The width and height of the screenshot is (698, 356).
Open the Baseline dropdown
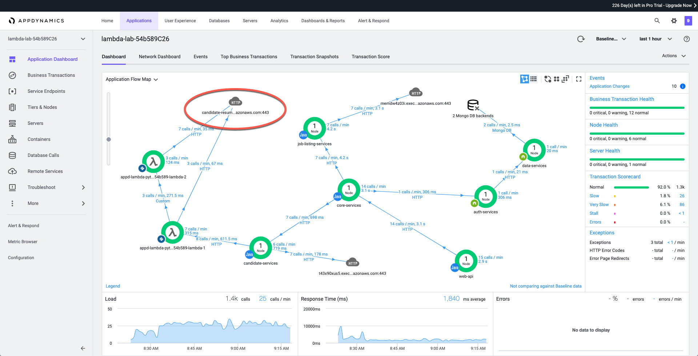pos(611,39)
